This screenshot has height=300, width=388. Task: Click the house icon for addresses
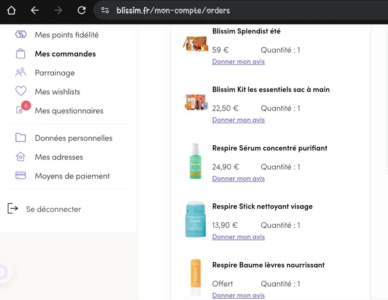(21, 157)
